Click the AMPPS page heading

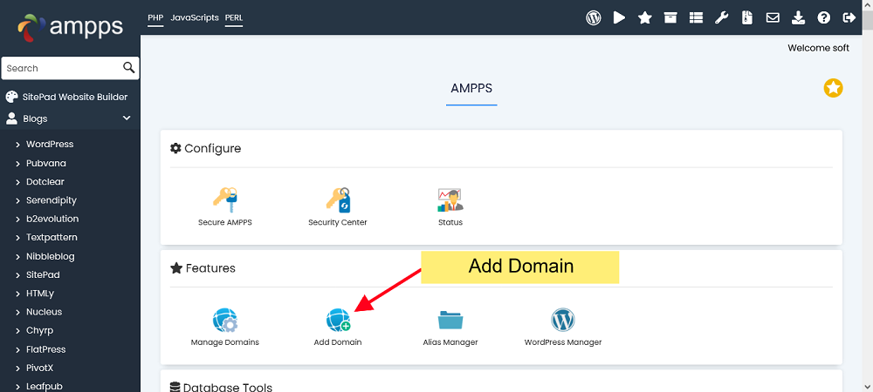pyautogui.click(x=471, y=88)
